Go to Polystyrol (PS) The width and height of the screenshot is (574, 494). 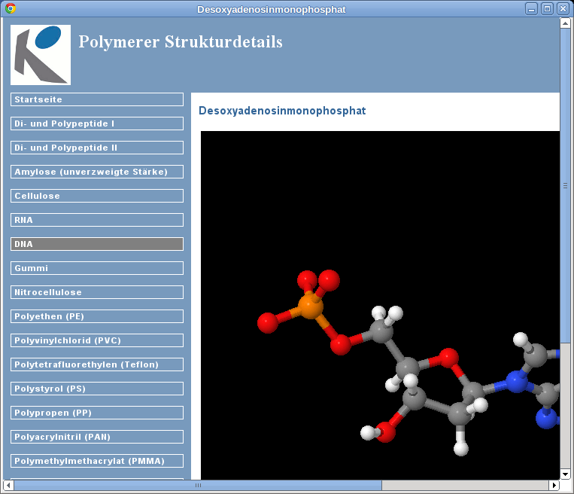pos(97,389)
